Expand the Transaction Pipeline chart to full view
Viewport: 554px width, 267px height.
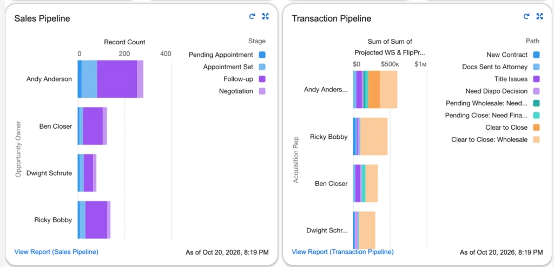[539, 16]
